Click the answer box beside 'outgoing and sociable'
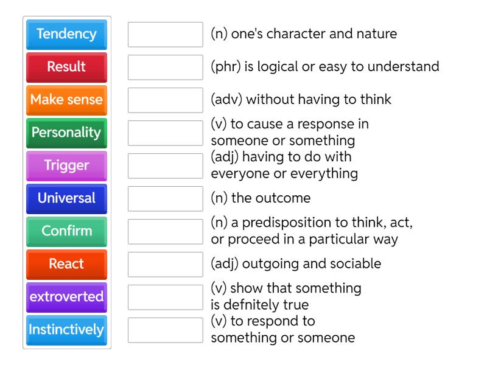487x365 pixels. tap(166, 265)
